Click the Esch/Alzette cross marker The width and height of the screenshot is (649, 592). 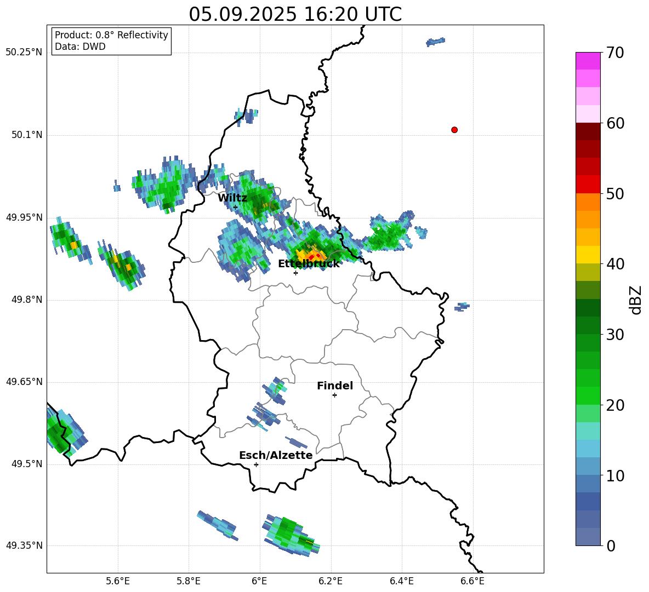[x=256, y=464]
